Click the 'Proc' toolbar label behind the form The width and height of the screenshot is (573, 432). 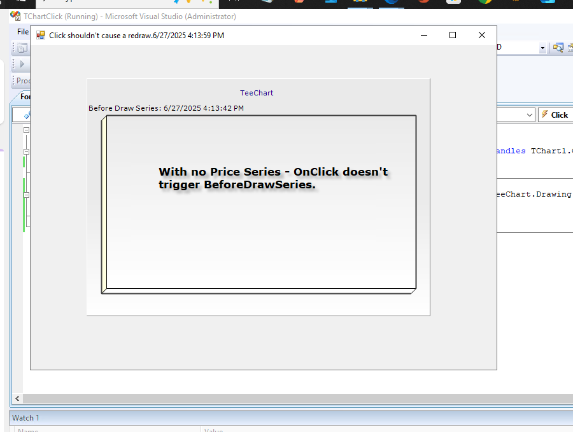coord(24,81)
